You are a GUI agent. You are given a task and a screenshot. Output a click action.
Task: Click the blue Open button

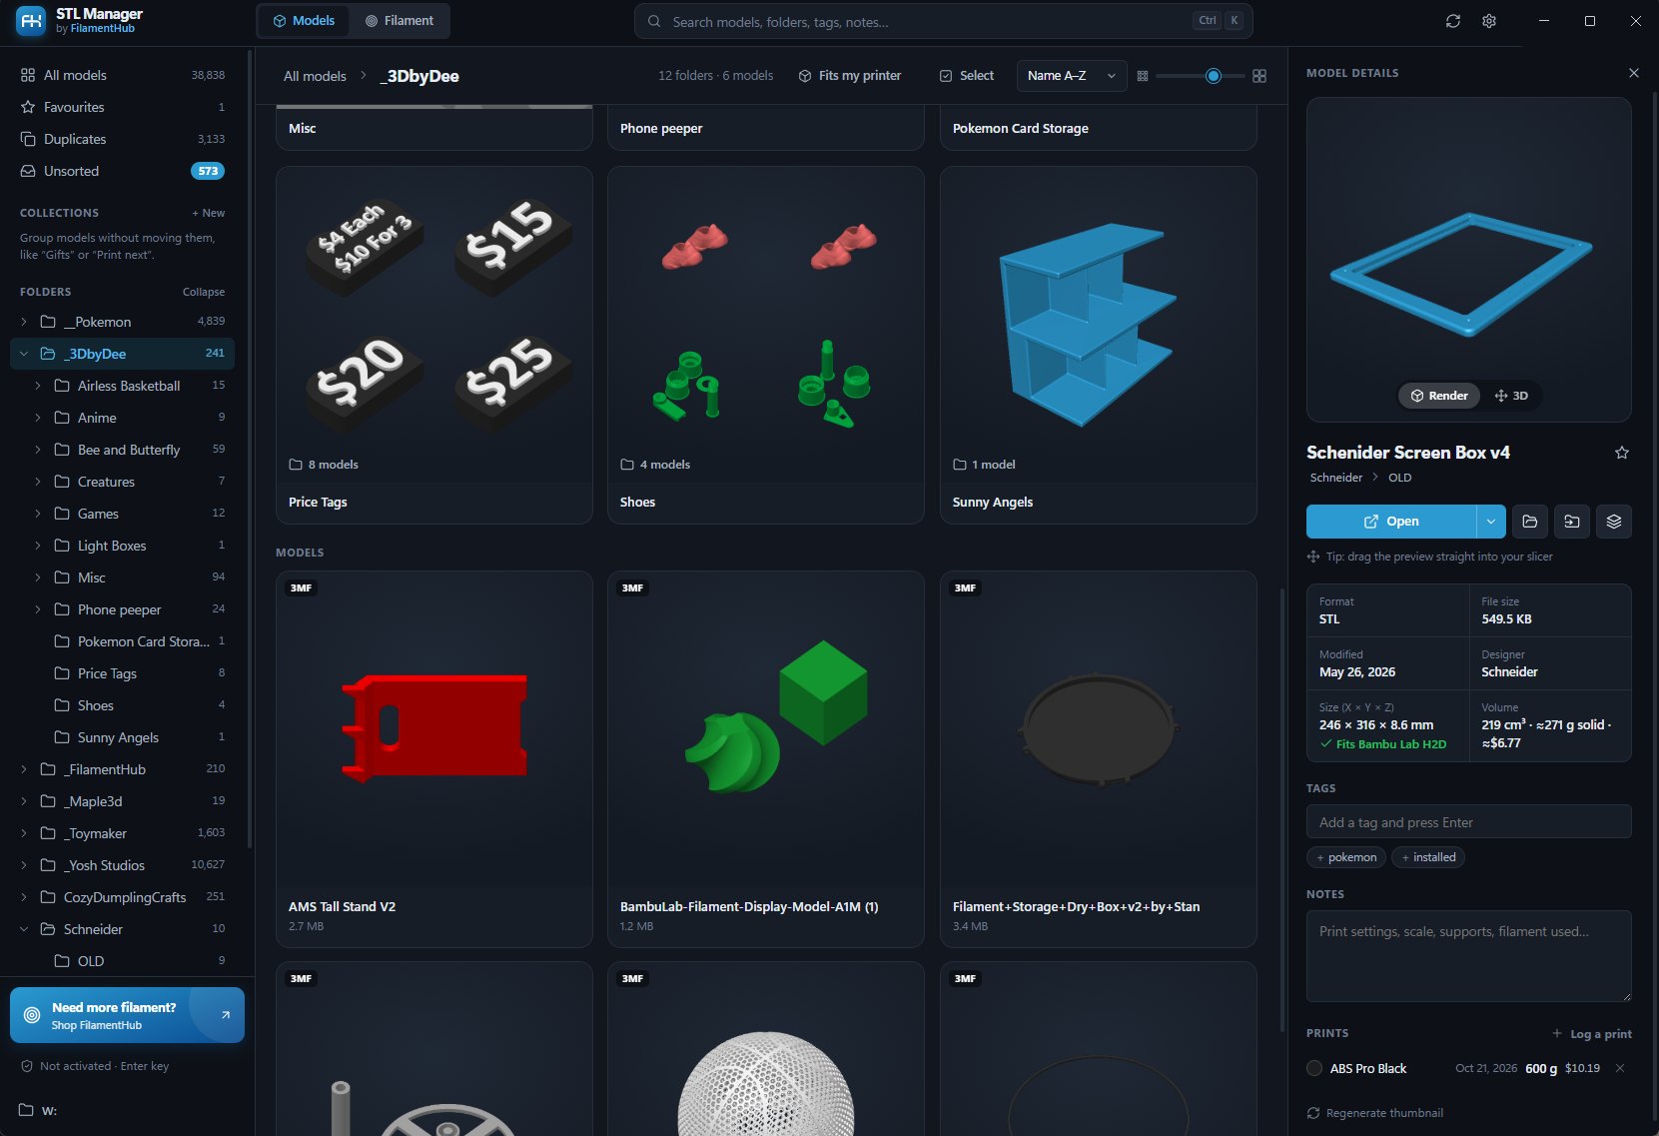coord(1391,522)
